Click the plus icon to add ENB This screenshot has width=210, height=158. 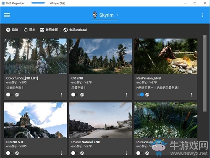pyautogui.click(x=8, y=30)
